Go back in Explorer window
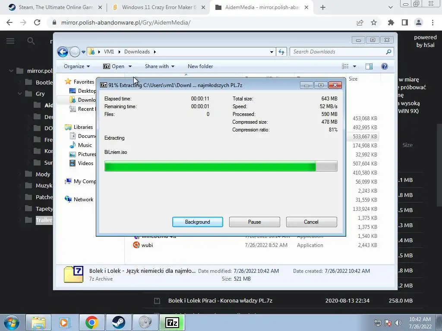Viewport: 442px width, 331px height. (63, 52)
